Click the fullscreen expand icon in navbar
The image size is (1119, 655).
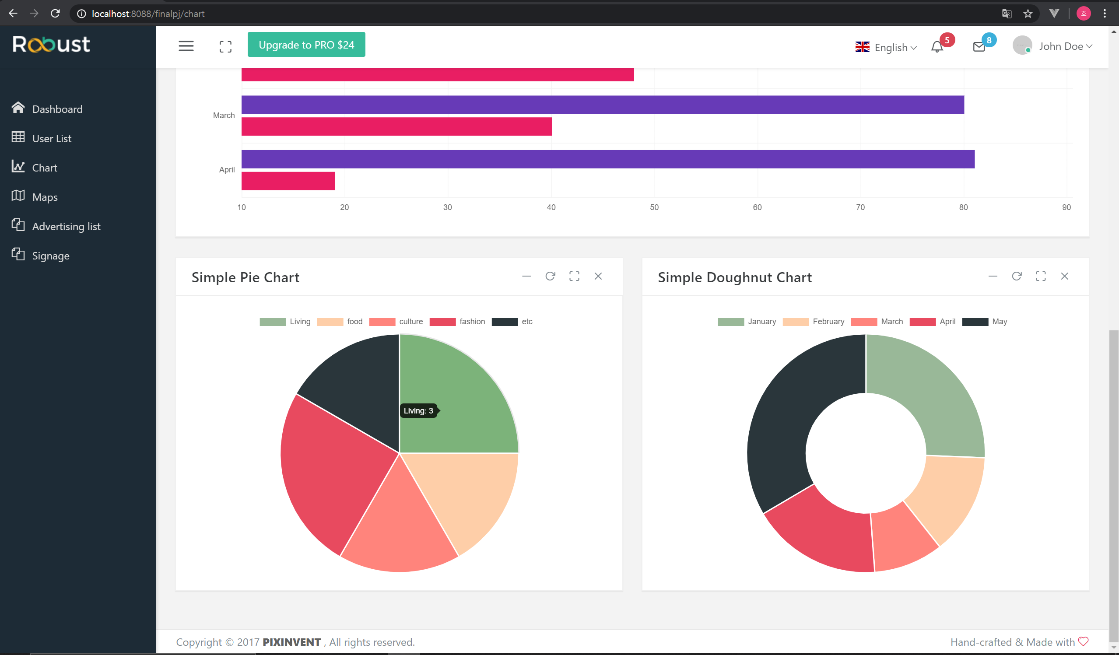[225, 47]
